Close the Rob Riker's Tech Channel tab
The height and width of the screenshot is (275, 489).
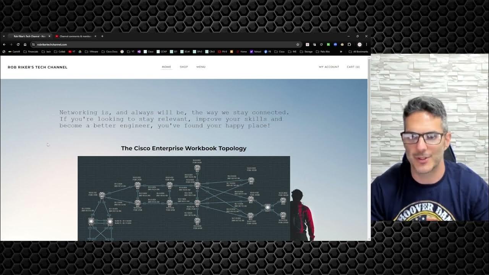(x=49, y=36)
